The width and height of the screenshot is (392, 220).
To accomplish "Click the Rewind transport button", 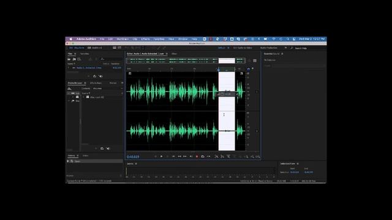I will [179, 156].
